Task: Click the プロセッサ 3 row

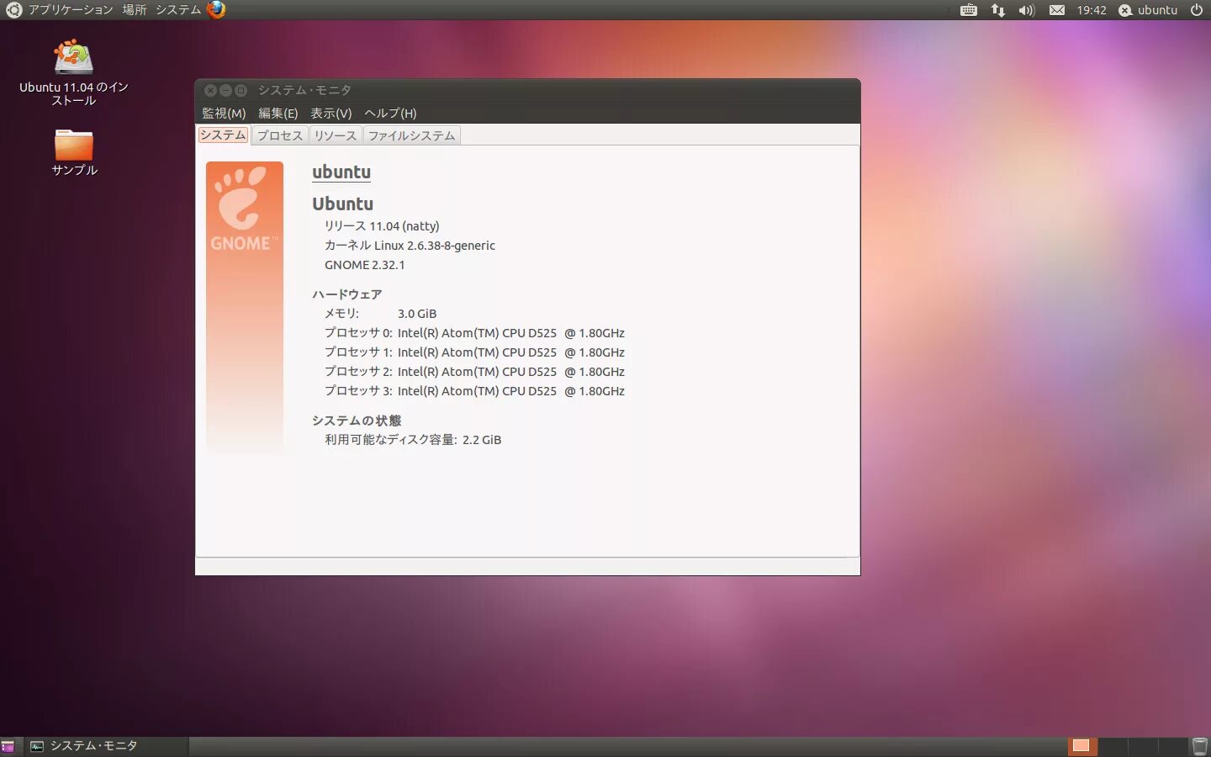Action: point(474,391)
